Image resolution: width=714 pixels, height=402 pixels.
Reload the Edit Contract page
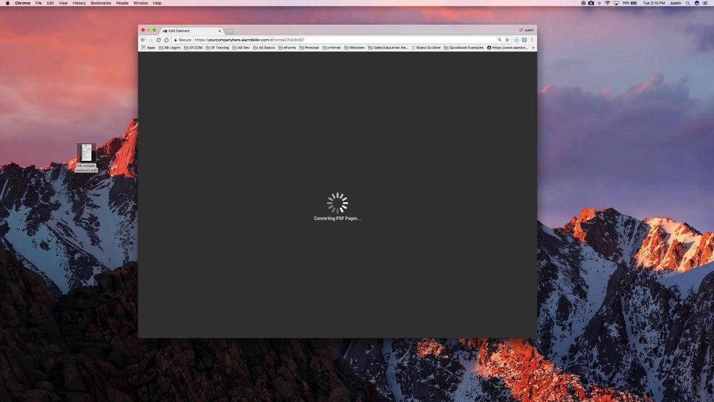[158, 40]
